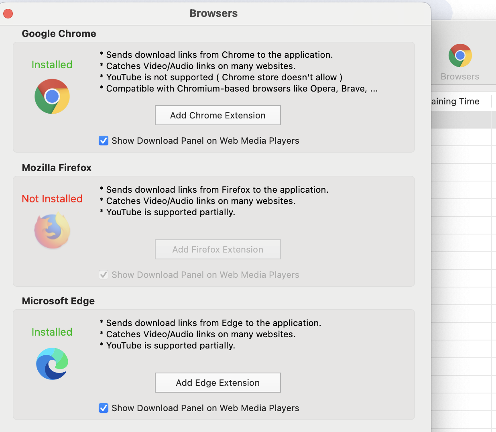Click the Google Chrome section heading
The width and height of the screenshot is (496, 432).
pyautogui.click(x=59, y=34)
